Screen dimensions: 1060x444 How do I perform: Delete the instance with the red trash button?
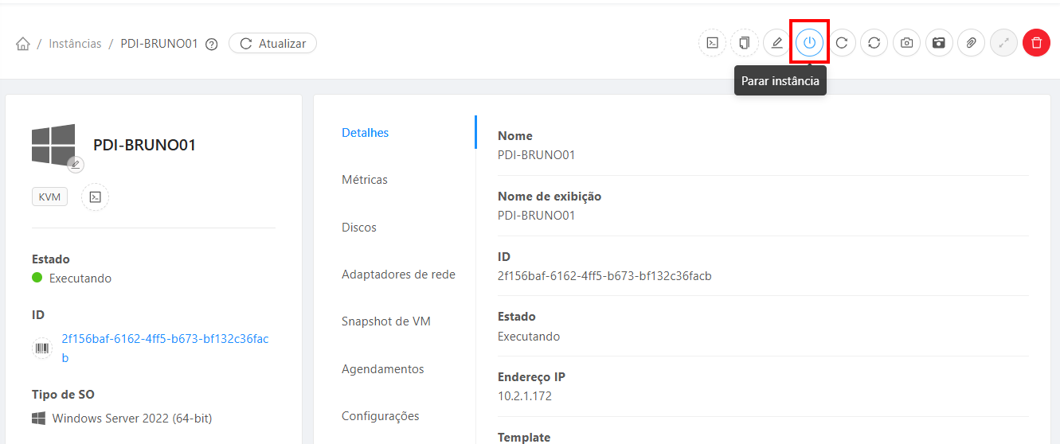[x=1036, y=43]
